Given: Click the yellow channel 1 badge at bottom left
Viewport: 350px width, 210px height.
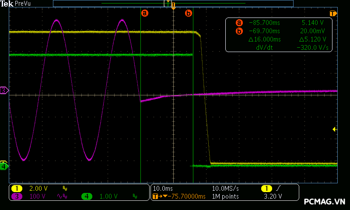Looking at the screenshot, I should [17, 188].
